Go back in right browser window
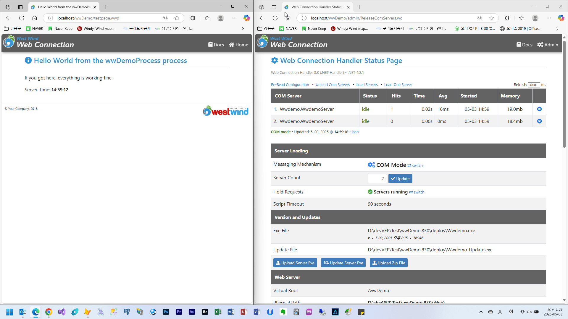Image resolution: width=568 pixels, height=319 pixels. pyautogui.click(x=262, y=18)
